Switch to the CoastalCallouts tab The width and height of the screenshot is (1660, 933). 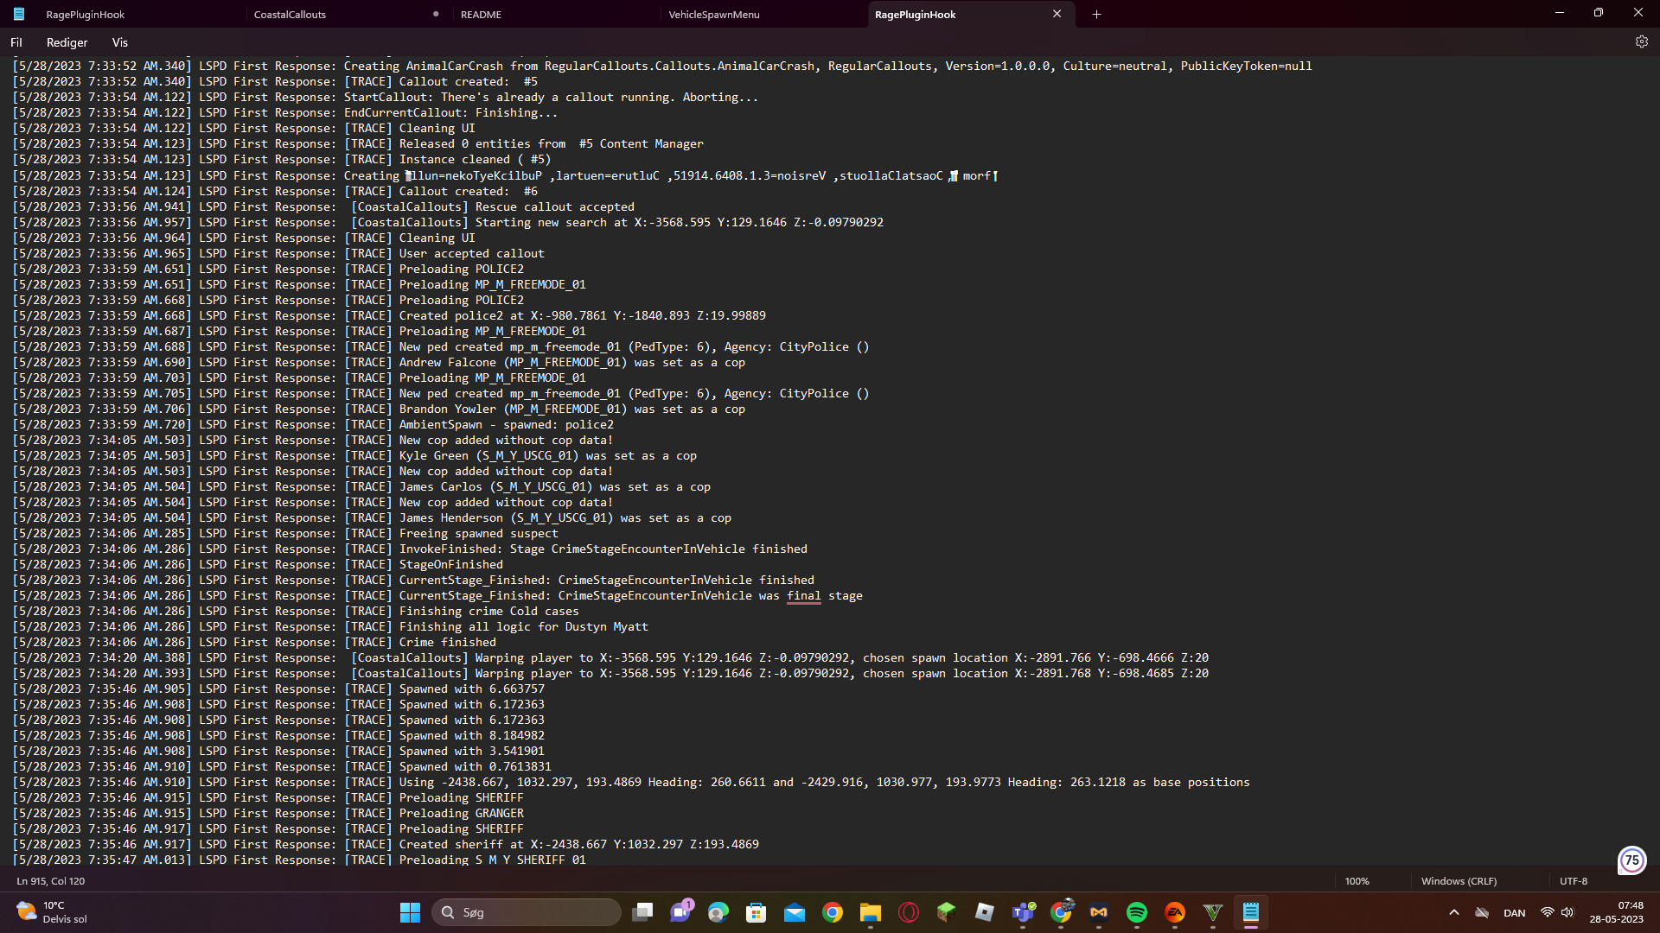290,15
